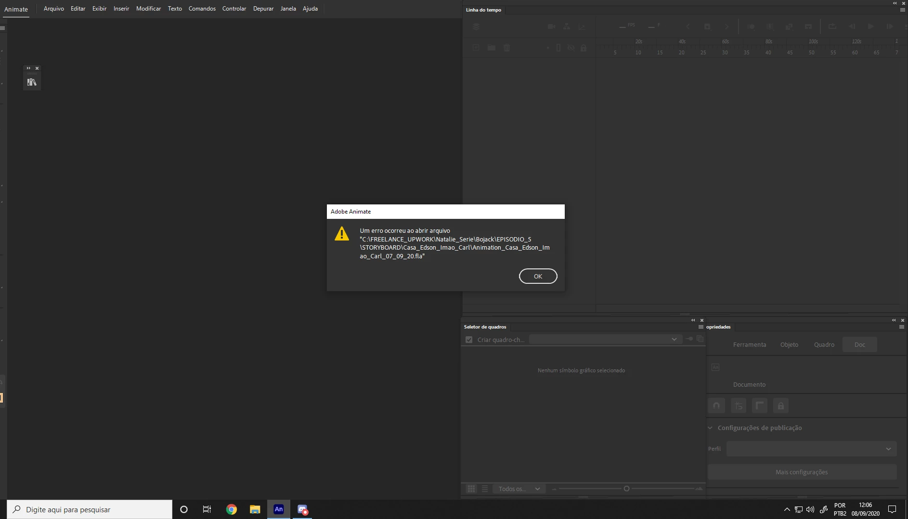Collapse the Seletor de quadros panel
This screenshot has width=908, height=519.
pos(693,320)
